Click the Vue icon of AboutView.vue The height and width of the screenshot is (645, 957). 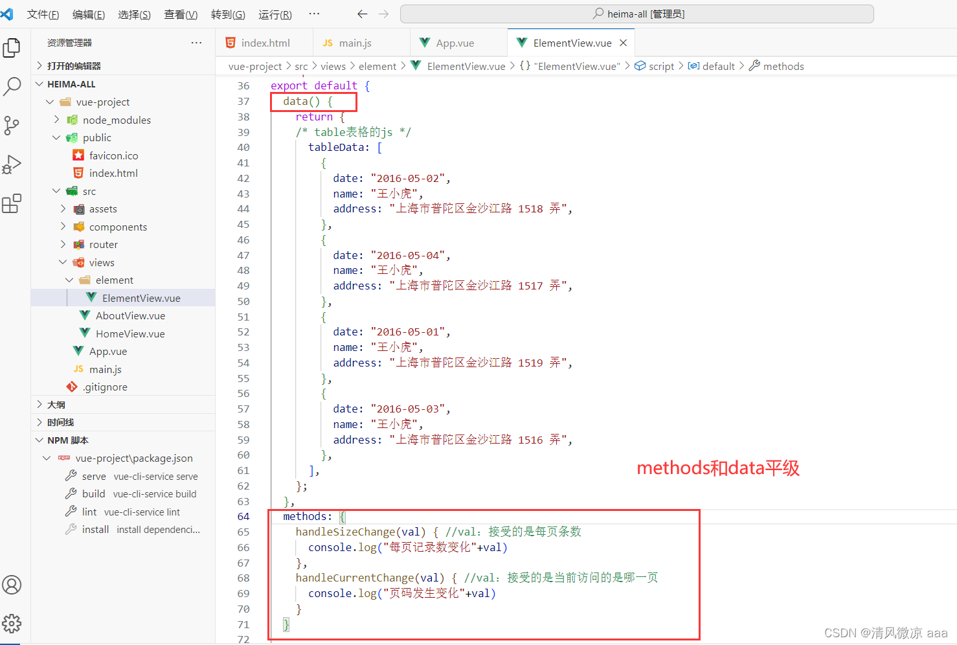click(x=85, y=315)
